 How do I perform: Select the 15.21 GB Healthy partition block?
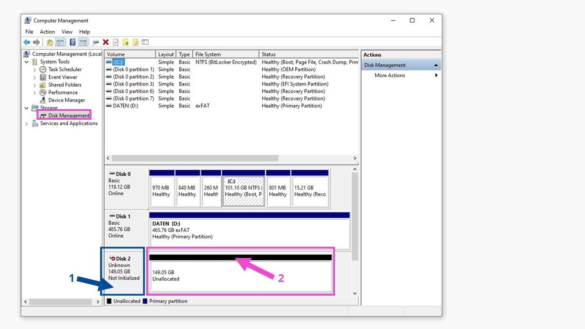coord(310,188)
